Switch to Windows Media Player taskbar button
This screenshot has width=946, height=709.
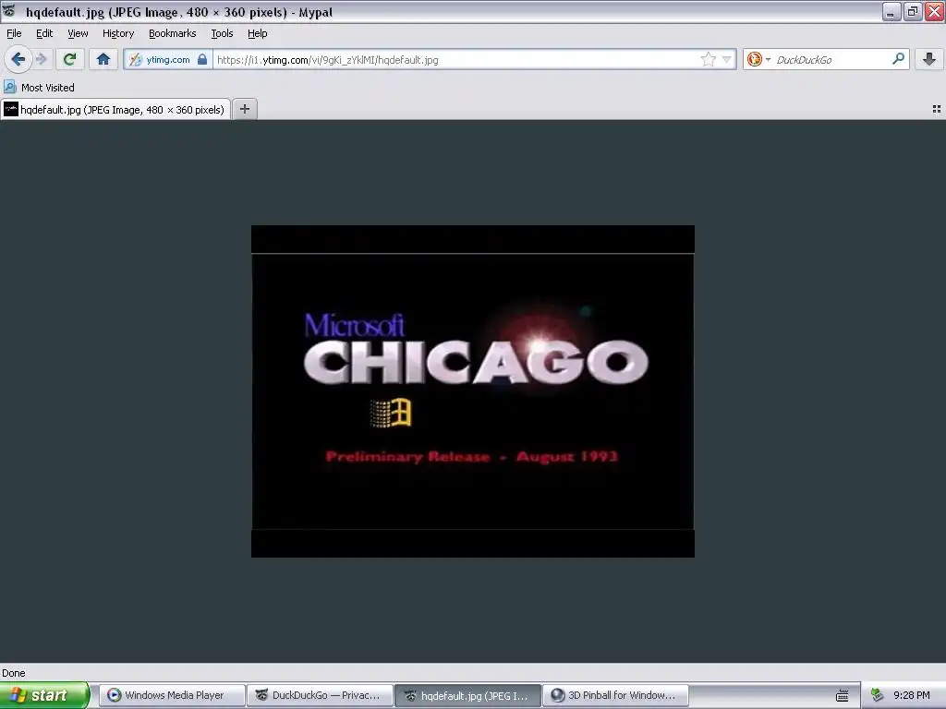[172, 695]
